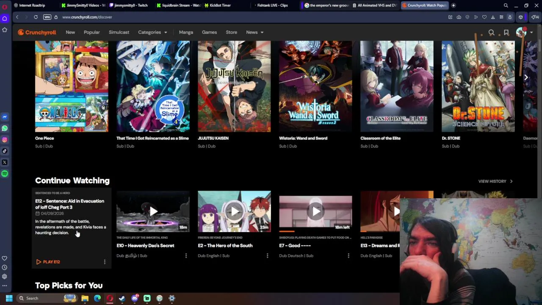Play Heavenly Dao's Secret episode thumbnail
Screen dimensions: 542x305
coord(153,211)
